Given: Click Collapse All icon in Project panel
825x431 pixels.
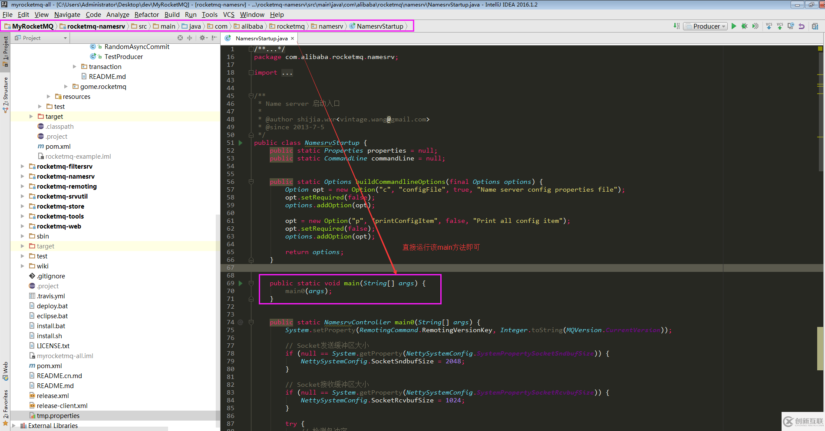Looking at the screenshot, I should click(x=189, y=38).
